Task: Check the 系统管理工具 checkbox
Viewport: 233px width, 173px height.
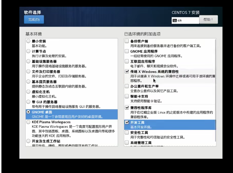Action: coord(127,143)
